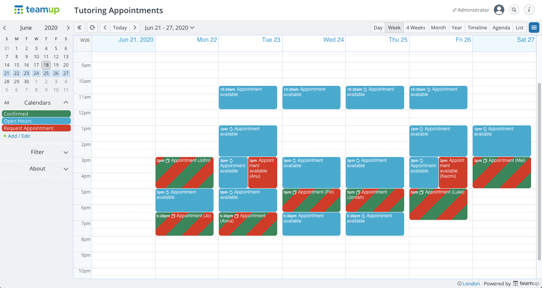Toggle the Open Hours calendar

36,121
